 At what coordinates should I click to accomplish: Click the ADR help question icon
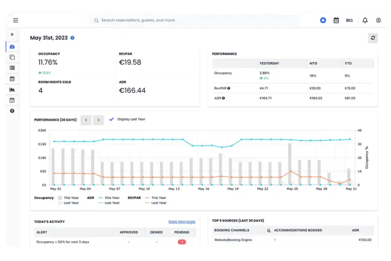(224, 98)
